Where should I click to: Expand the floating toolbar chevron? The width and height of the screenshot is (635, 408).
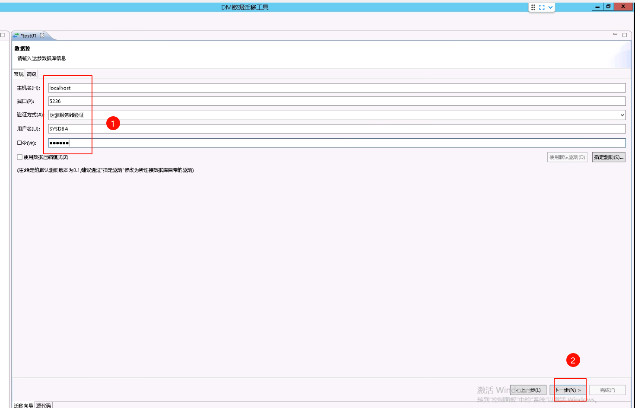(x=550, y=7)
